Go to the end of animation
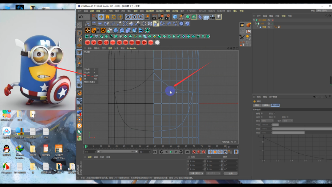The height and width of the screenshot is (187, 332). click(188, 152)
